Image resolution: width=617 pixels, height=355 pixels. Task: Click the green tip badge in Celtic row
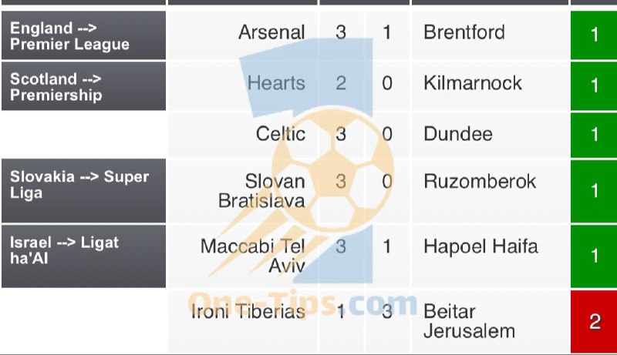click(x=594, y=134)
